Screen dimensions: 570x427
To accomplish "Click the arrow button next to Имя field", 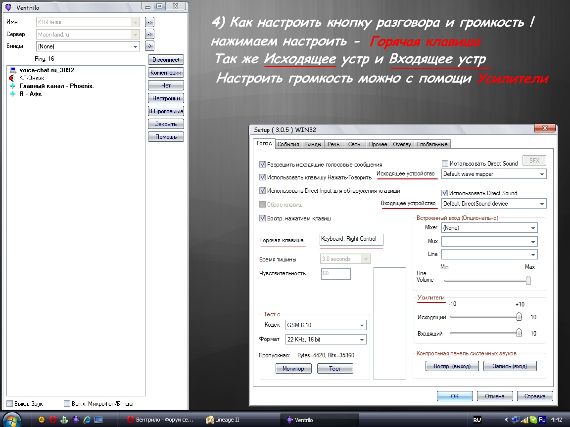I will pyautogui.click(x=149, y=22).
